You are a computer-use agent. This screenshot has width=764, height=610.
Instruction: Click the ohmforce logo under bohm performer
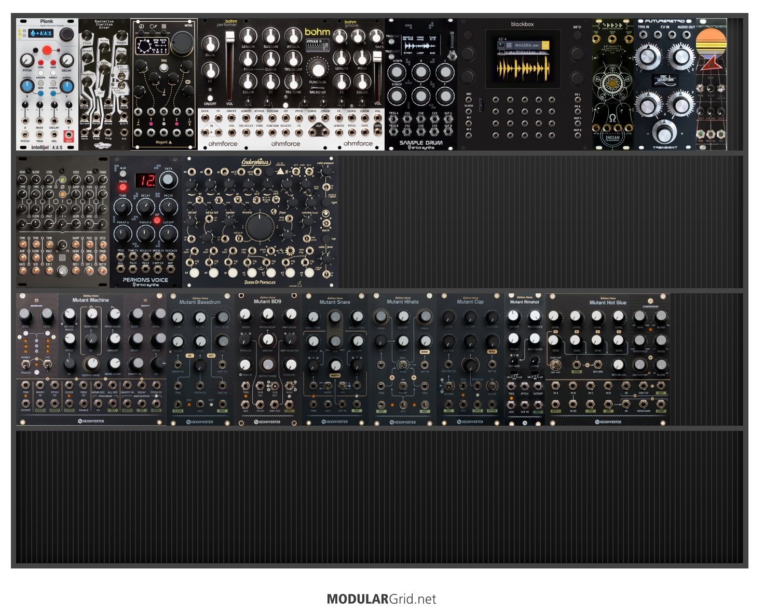pos(223,144)
